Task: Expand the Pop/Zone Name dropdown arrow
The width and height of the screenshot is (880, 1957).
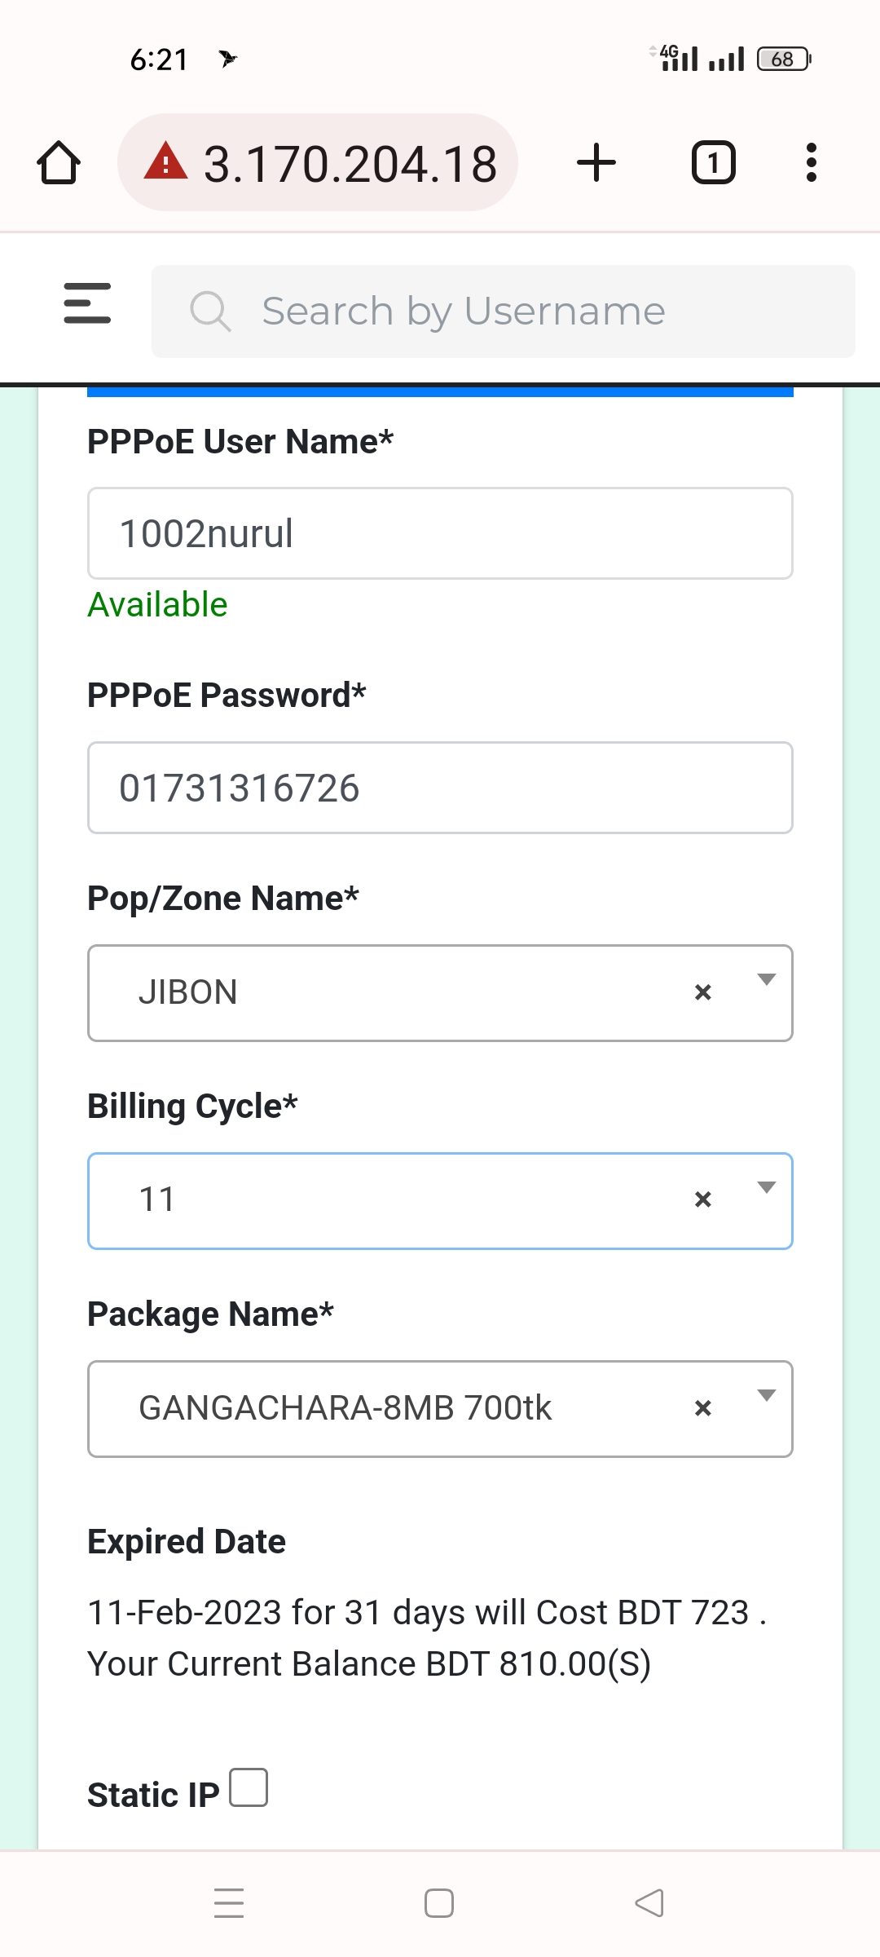Action: click(x=766, y=979)
